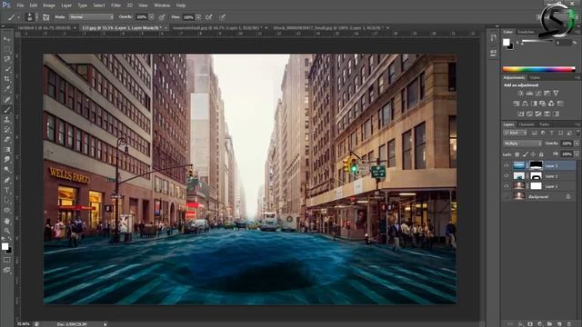582x327 pixels.
Task: Toggle tablet pressure controls size
Action: [x=222, y=17]
